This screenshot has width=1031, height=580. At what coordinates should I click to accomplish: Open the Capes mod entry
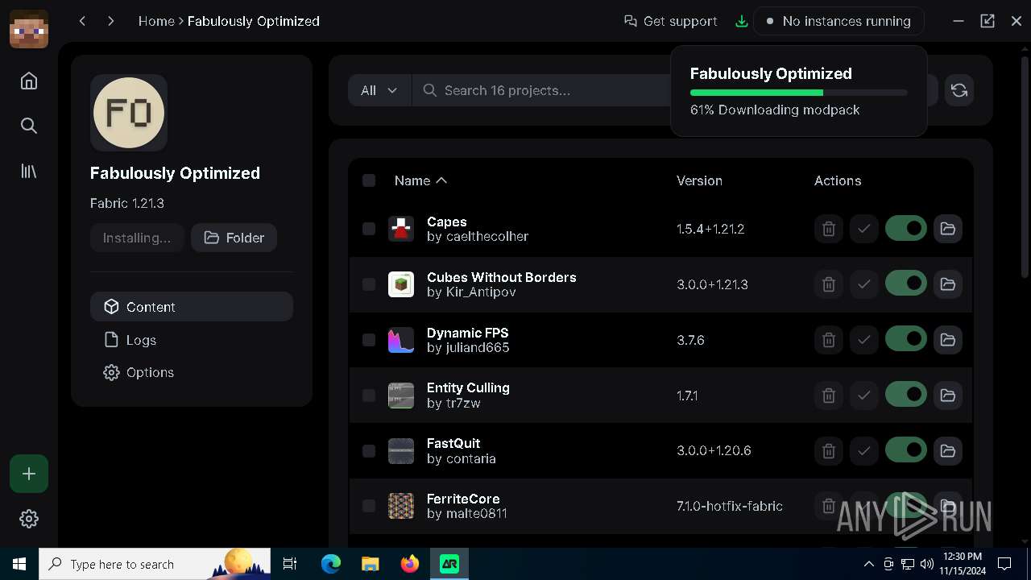[x=447, y=222]
